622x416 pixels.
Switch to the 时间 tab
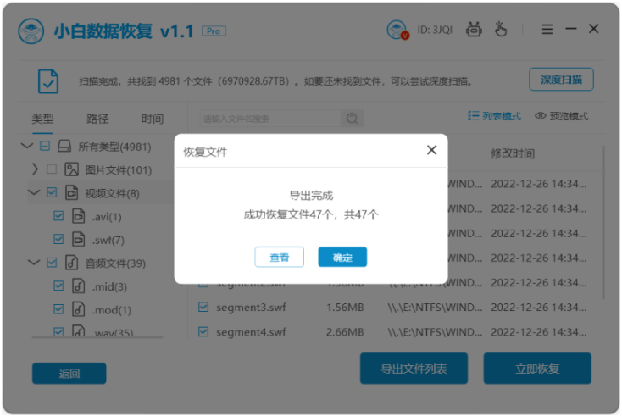[x=153, y=119]
